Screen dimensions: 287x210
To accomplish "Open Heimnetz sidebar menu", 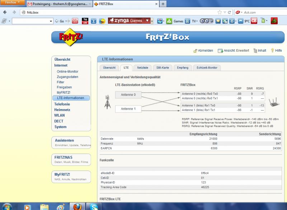I will pyautogui.click(x=62, y=110).
